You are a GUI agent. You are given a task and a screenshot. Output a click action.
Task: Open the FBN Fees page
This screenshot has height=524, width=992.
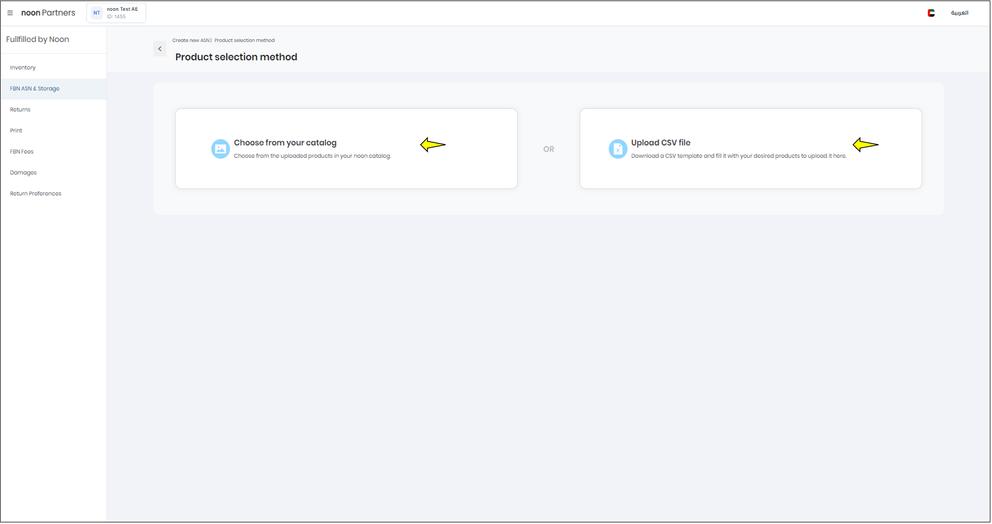(21, 151)
